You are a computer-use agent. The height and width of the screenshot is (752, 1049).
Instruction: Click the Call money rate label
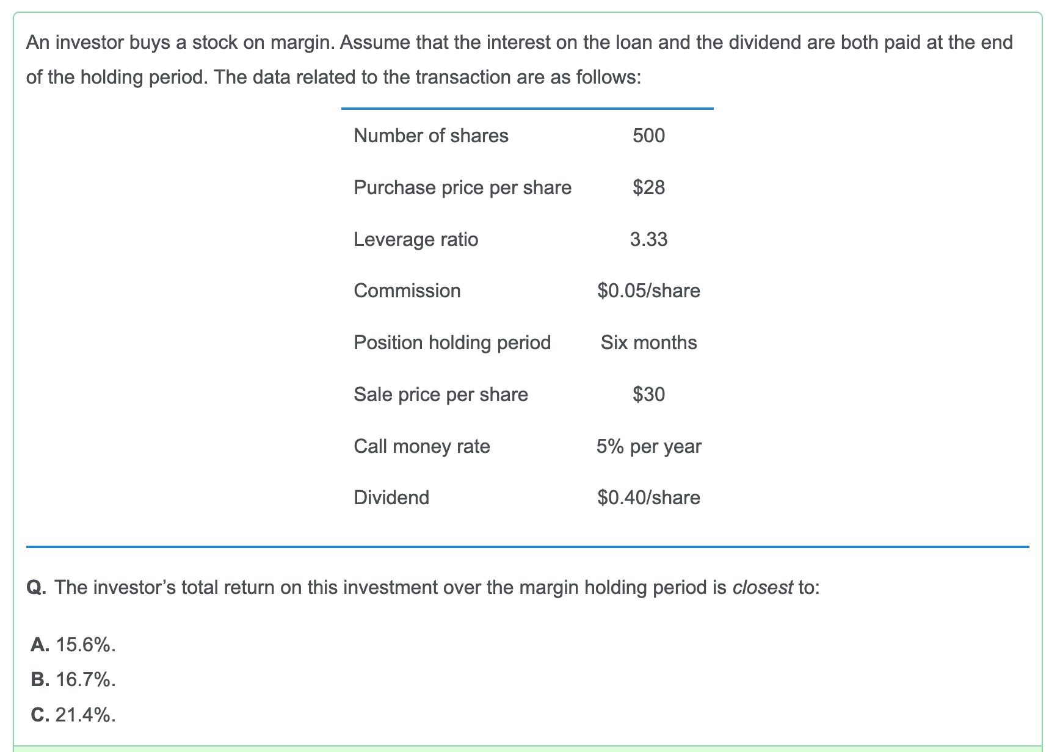[x=422, y=446]
